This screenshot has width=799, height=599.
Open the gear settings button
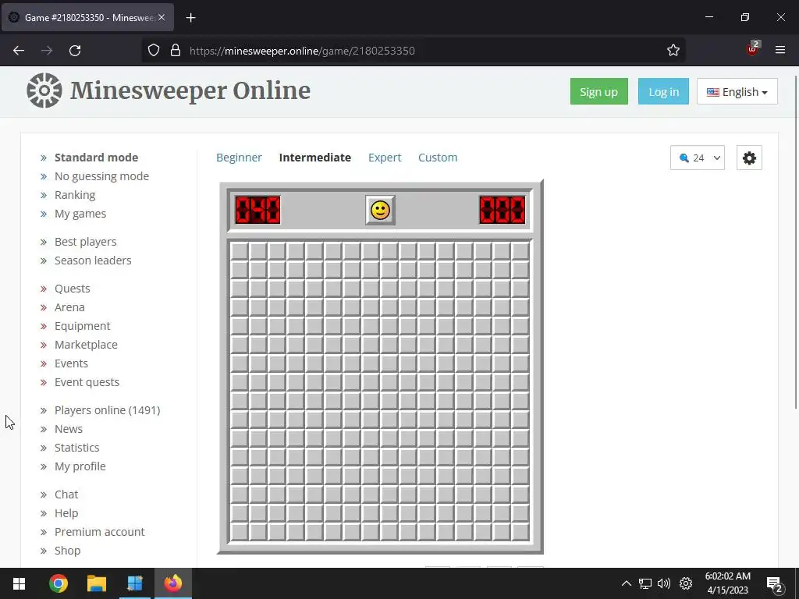749,158
